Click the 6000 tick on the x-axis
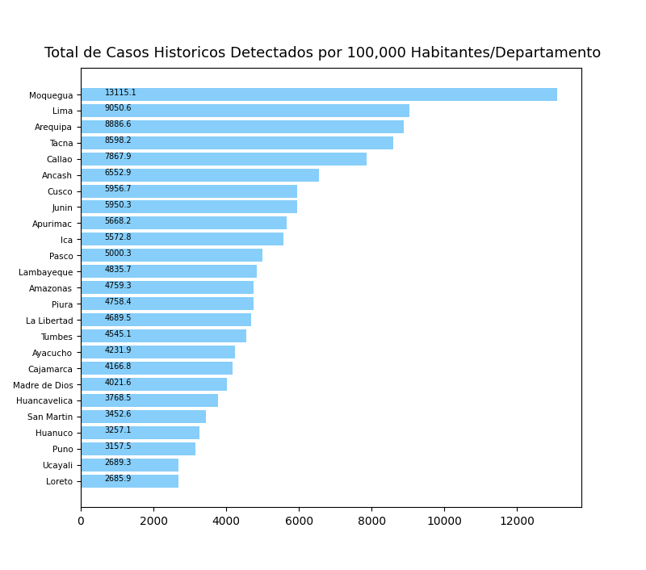The image size is (646, 570). [x=299, y=522]
